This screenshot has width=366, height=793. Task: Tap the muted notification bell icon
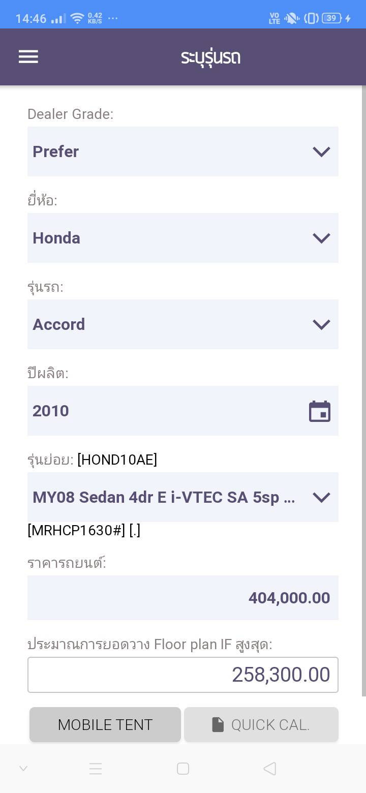(292, 19)
